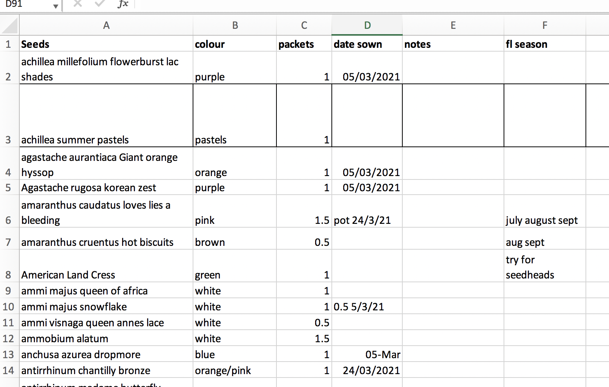Image resolution: width=609 pixels, height=387 pixels.
Task: Click the Enter checkmark icon in formula bar
Action: (100, 4)
